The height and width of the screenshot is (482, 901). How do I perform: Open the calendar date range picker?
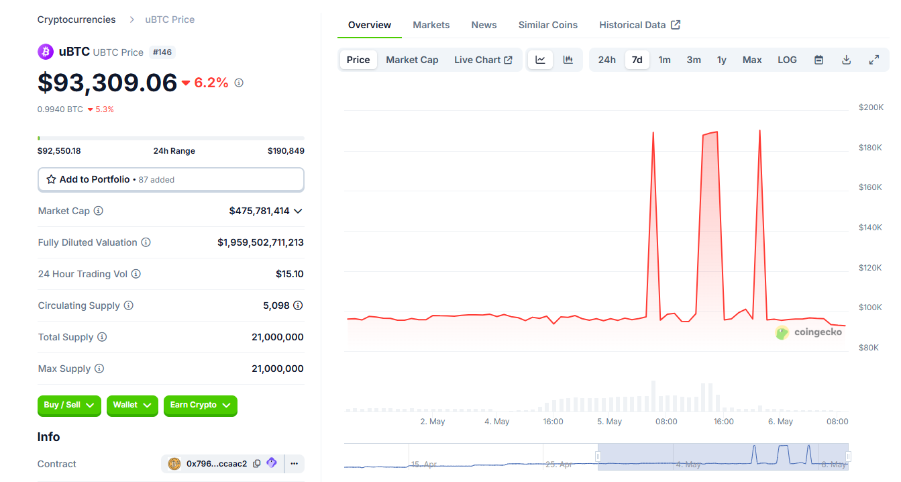click(818, 60)
